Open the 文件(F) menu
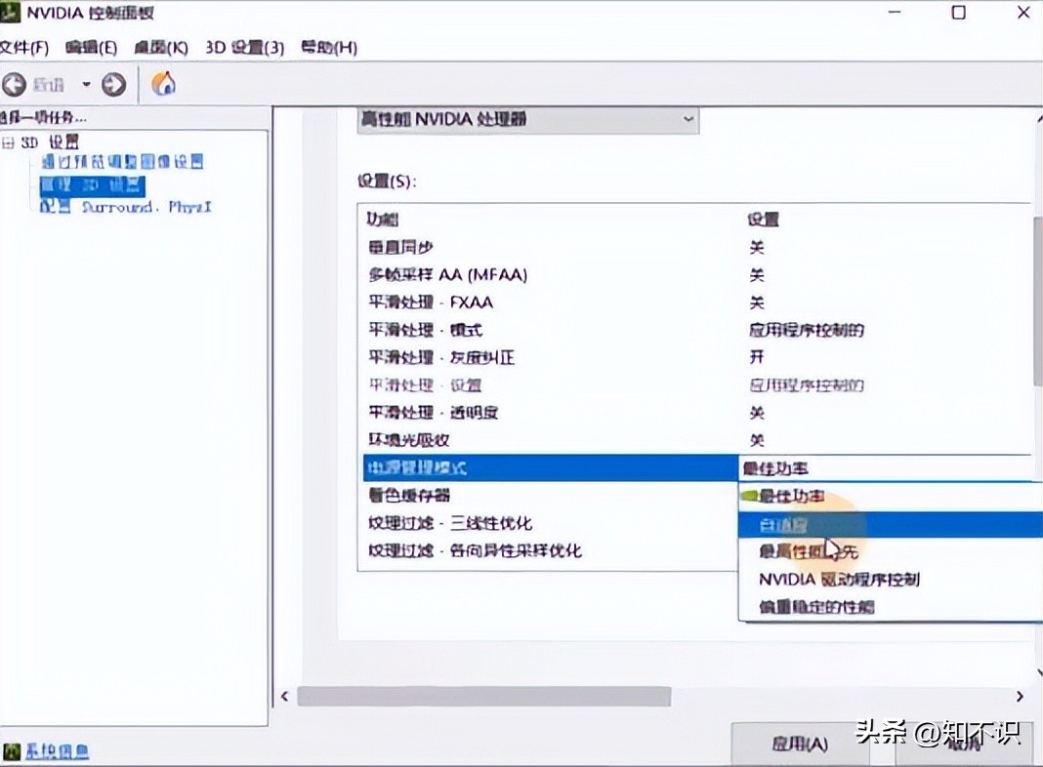The image size is (1043, 767). [x=23, y=47]
